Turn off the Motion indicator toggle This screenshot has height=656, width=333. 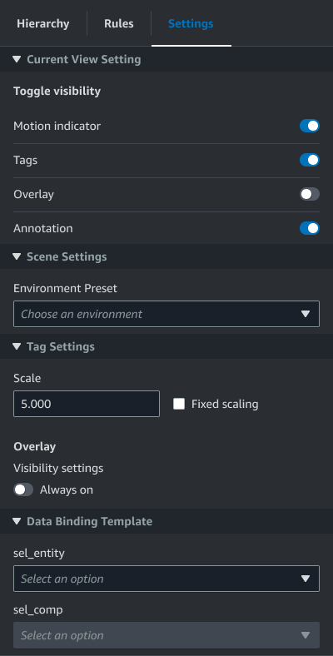(310, 126)
